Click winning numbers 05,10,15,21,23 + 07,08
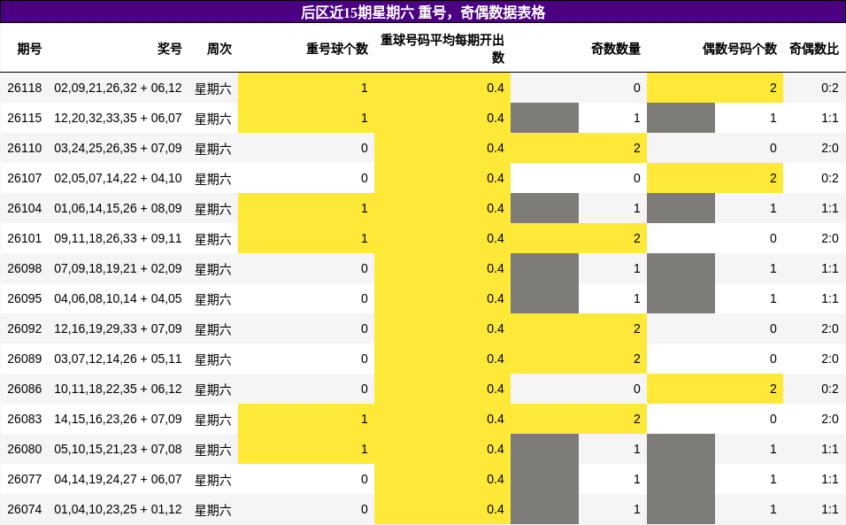Screen dimensions: 846x525 tap(119, 450)
